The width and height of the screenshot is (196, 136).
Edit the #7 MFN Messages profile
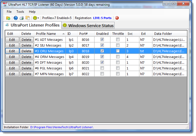point(12,74)
